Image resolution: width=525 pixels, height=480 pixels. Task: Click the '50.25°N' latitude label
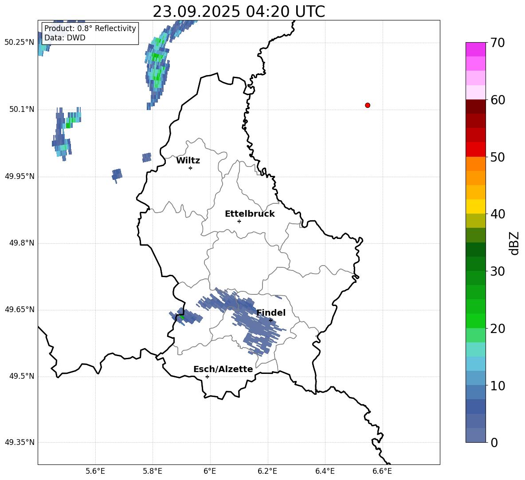(x=19, y=43)
